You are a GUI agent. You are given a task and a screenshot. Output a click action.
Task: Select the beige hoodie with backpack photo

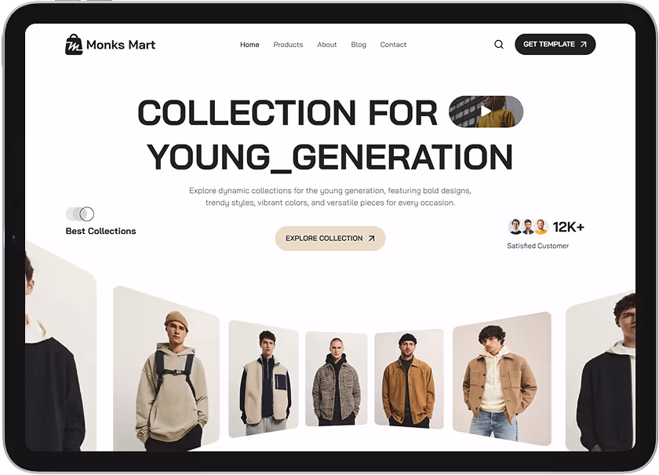click(166, 369)
